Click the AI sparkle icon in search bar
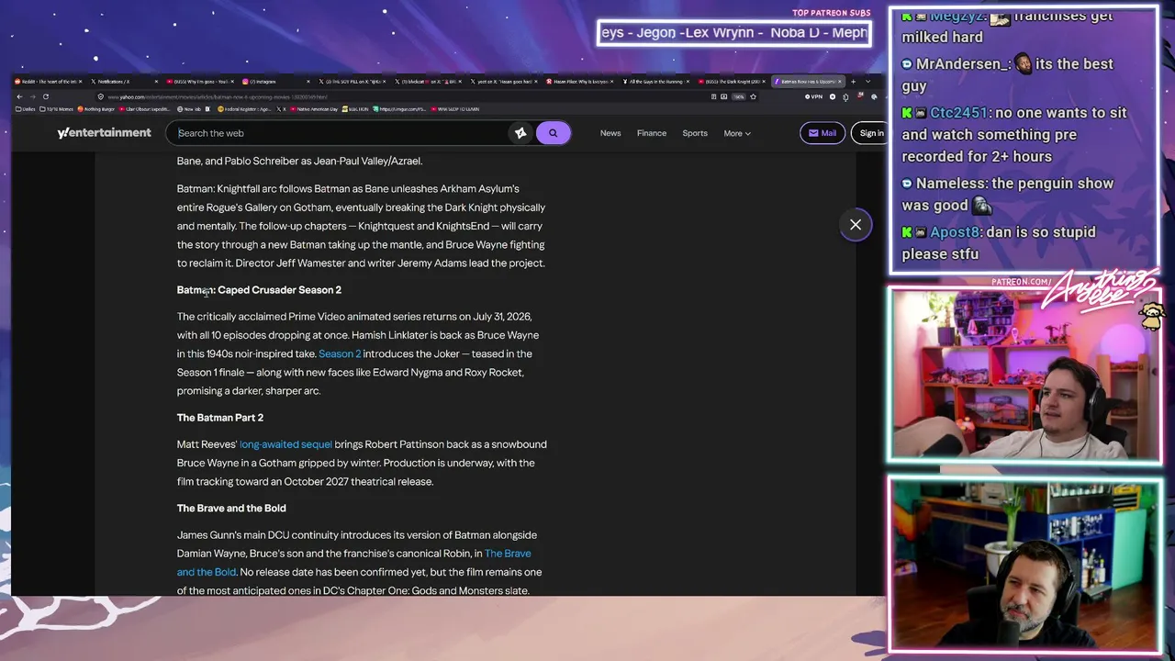The image size is (1175, 661). [520, 133]
